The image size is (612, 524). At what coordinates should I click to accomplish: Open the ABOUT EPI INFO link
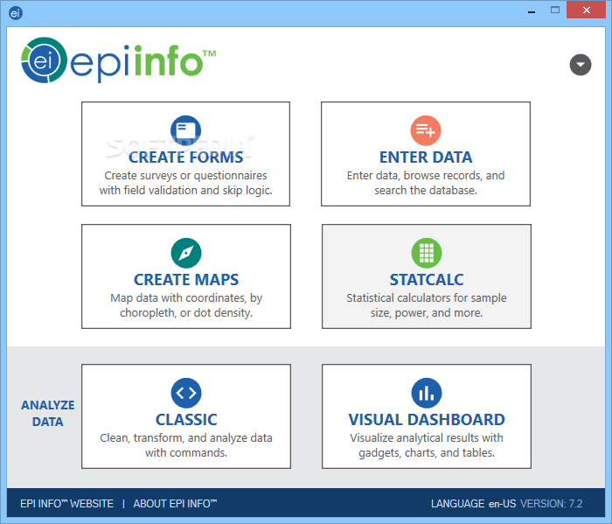pyautogui.click(x=175, y=504)
